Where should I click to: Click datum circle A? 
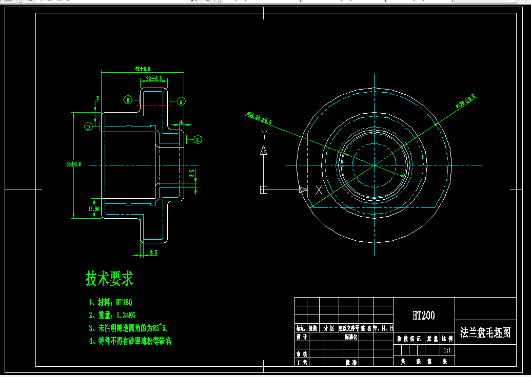[181, 101]
